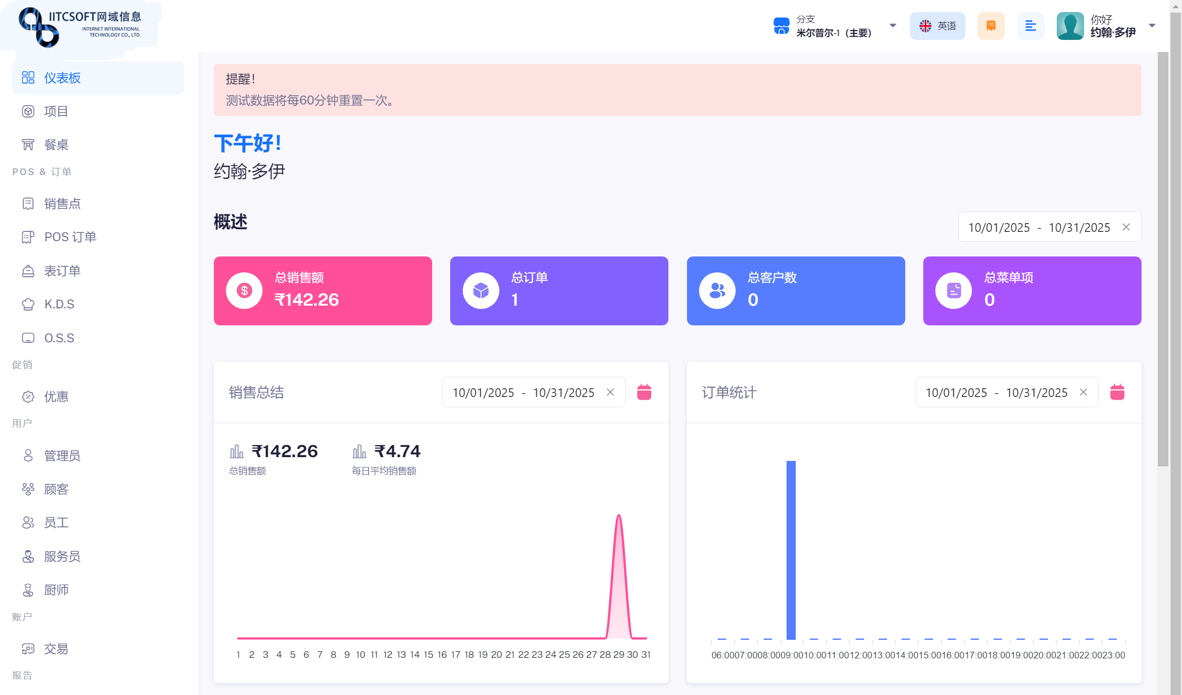The width and height of the screenshot is (1182, 695).
Task: Click the calendar icon in 销售总结 card
Action: tap(644, 392)
